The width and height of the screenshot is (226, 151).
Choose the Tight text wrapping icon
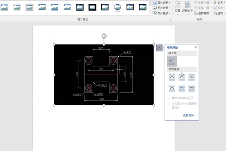pyautogui.click(x=182, y=77)
